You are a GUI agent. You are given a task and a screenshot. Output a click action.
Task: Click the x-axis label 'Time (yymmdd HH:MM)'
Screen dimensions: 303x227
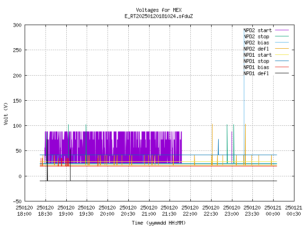pos(159,223)
